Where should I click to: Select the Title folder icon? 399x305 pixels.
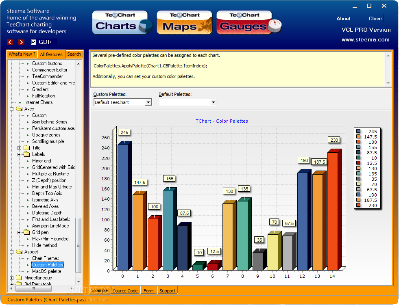point(27,148)
